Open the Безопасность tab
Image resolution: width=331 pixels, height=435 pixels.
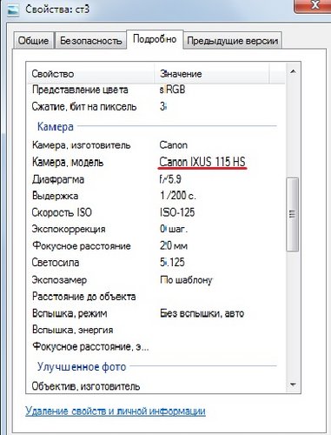point(90,41)
